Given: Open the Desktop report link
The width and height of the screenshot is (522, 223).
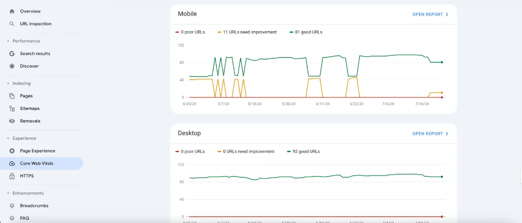Looking at the screenshot, I should click(x=430, y=133).
